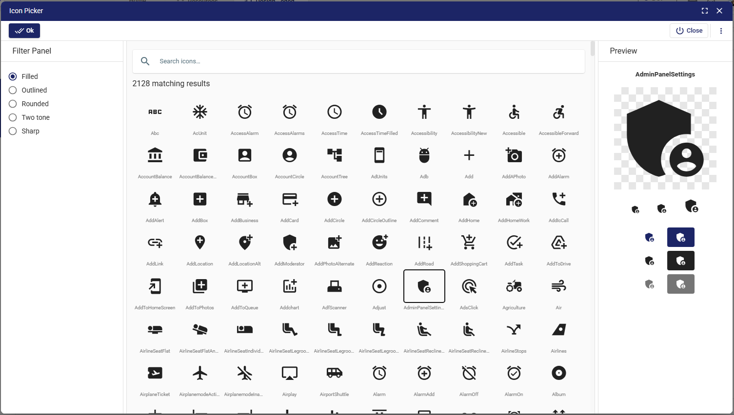
Task: Open the three-dot more options menu
Action: [721, 31]
